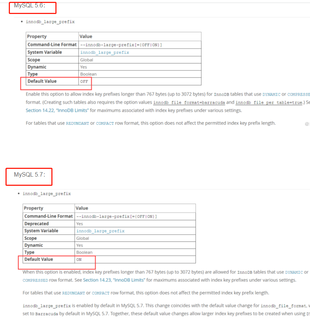Screen dimensions: 310x319
Task: Click the Property header in 5.7 table
Action: (33, 208)
